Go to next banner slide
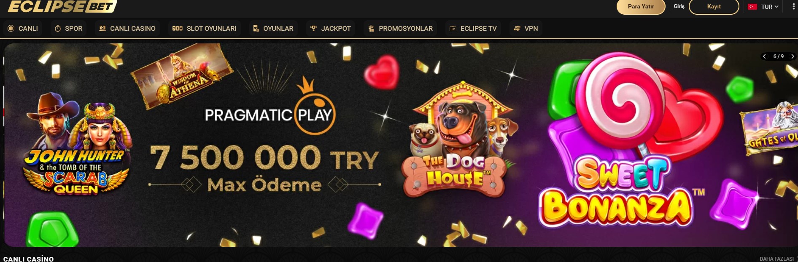 pos(793,56)
